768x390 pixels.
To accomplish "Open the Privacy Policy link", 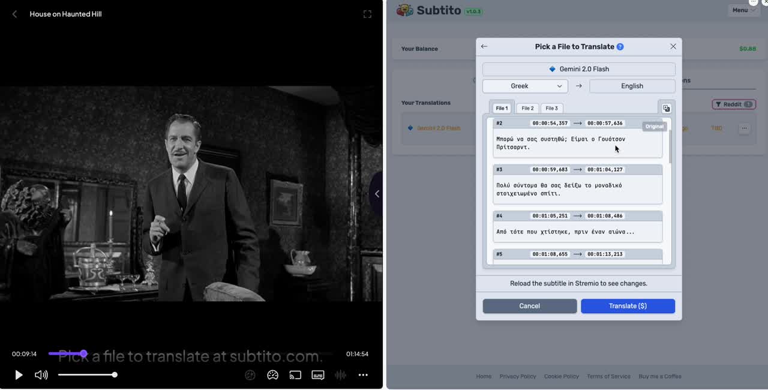I will click(x=517, y=376).
